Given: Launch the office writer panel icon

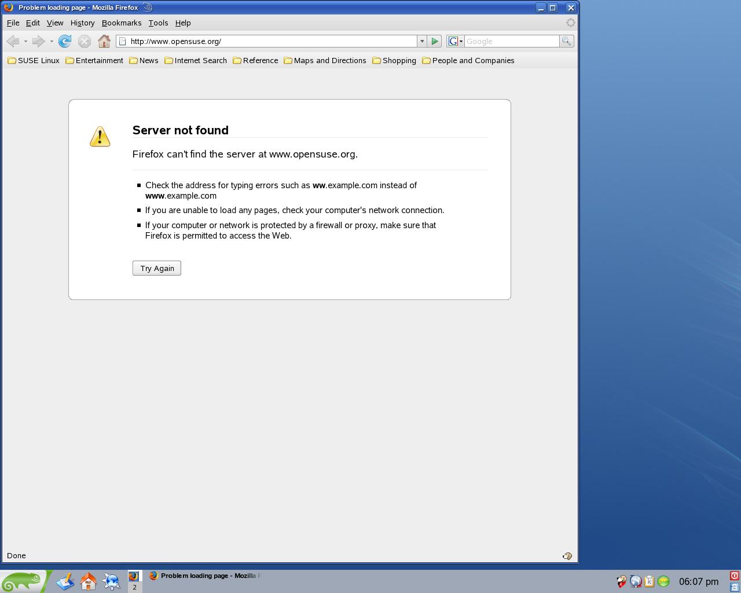Looking at the screenshot, I should pos(65,581).
